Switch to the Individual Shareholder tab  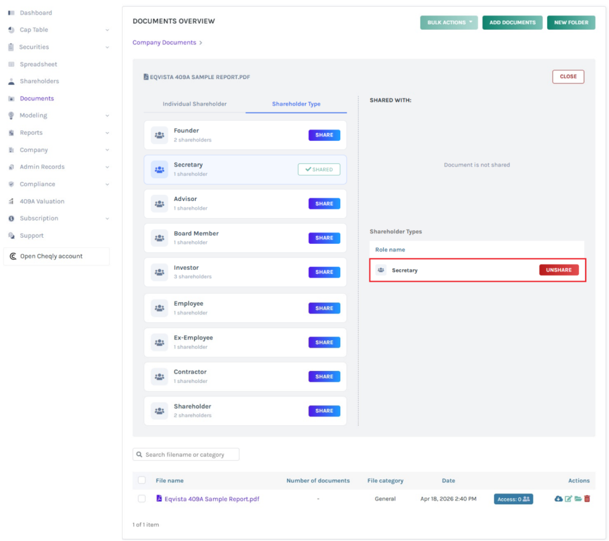click(x=194, y=104)
